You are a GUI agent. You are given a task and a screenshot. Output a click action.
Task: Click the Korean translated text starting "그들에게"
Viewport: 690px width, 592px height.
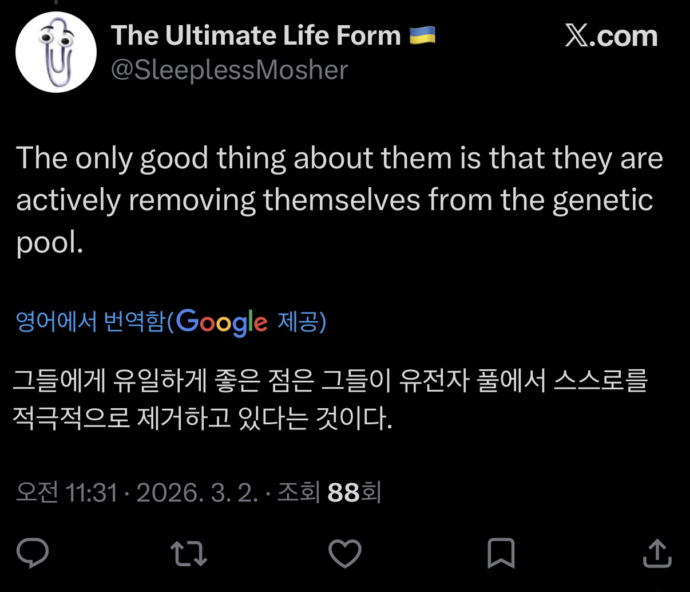(329, 381)
